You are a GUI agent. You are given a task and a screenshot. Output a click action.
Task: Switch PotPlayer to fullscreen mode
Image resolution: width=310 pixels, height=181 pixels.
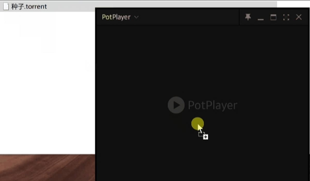coord(286,17)
